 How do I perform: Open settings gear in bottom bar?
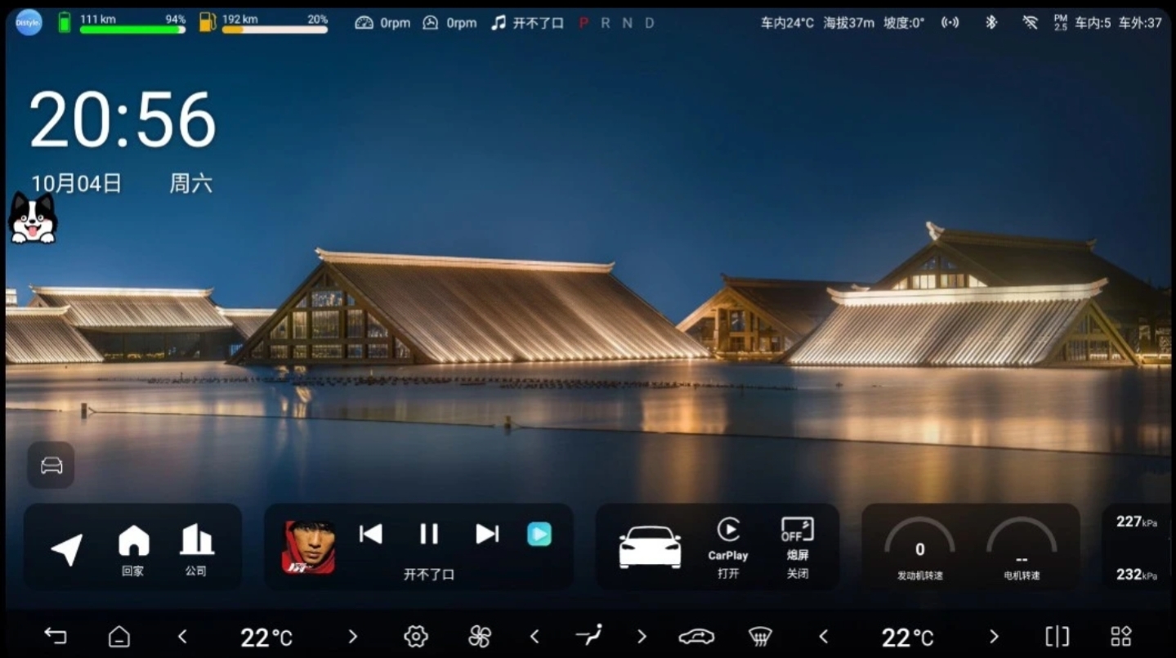coord(416,636)
